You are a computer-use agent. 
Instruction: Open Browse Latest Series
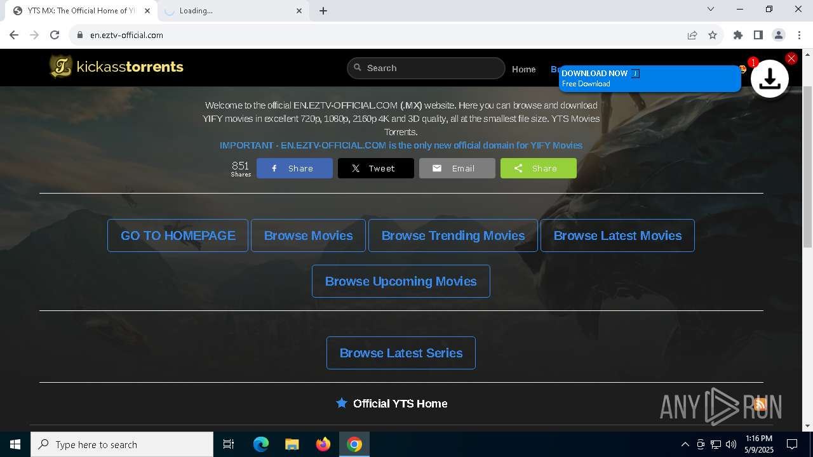click(401, 353)
